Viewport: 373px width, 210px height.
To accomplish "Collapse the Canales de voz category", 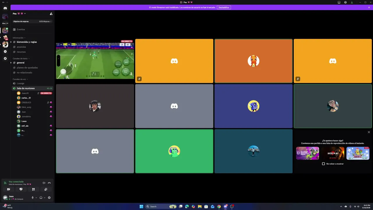I will [20, 79].
